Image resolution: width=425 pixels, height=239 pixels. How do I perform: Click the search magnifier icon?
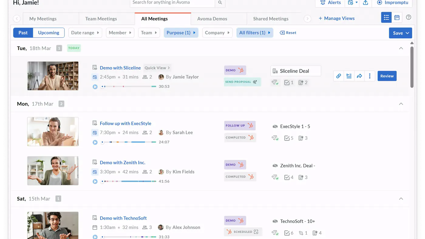pyautogui.click(x=220, y=2)
